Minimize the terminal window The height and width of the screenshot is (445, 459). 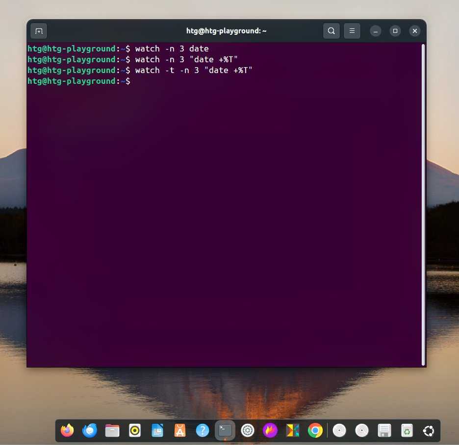[x=376, y=31]
